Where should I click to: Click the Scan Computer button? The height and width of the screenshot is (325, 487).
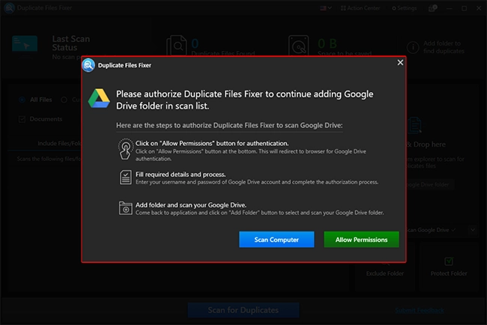pyautogui.click(x=276, y=240)
